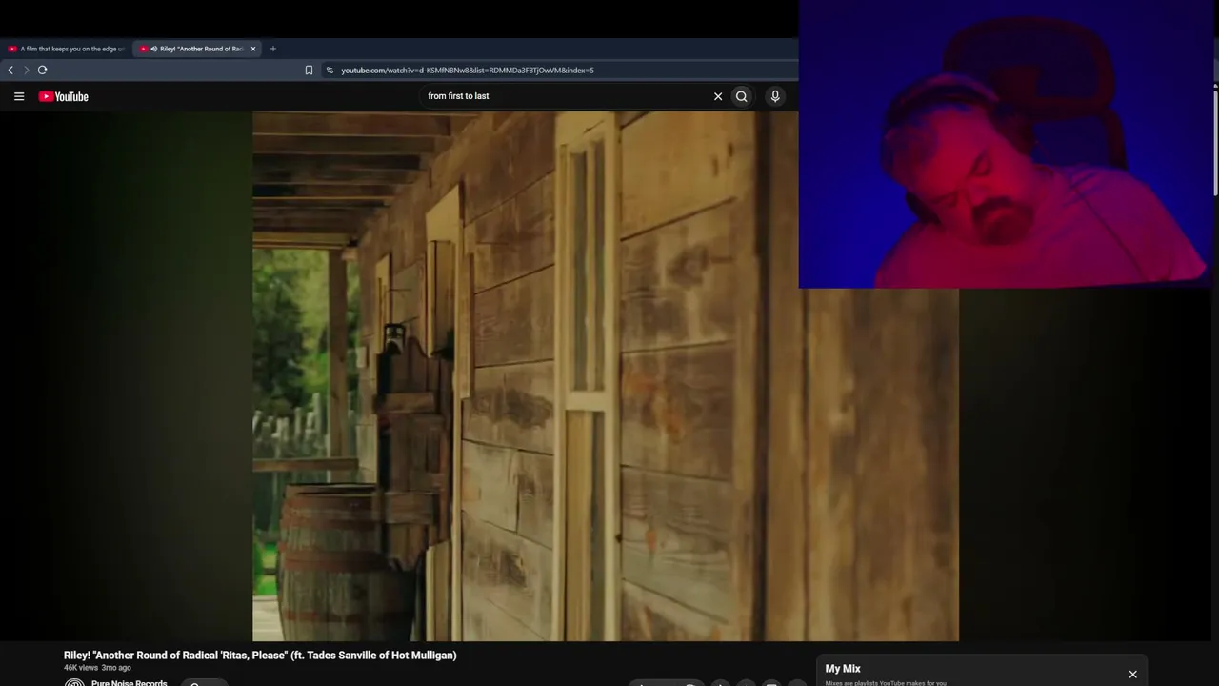Close the My Mix playlist panel
The width and height of the screenshot is (1219, 686).
[1132, 675]
